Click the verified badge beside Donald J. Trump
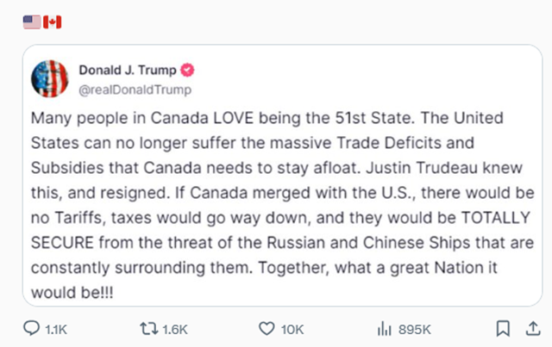 (x=185, y=71)
